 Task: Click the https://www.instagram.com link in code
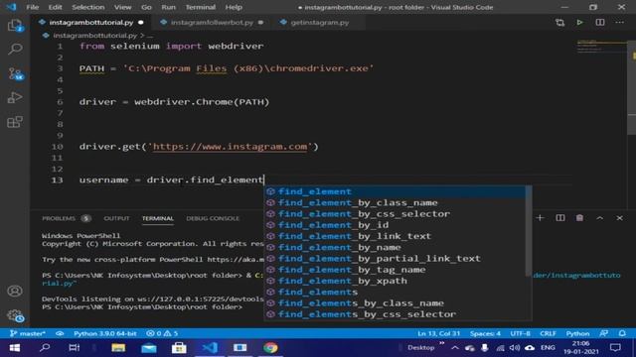tap(230, 147)
